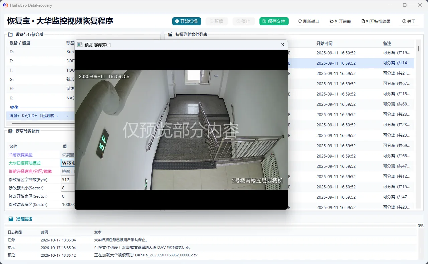This screenshot has width=428, height=264.
Task: Select the 预览 log entry loading Dahua video
Action: tap(212, 255)
